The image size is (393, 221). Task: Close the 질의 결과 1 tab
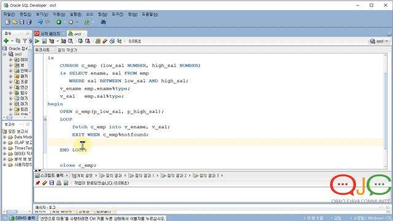(157, 176)
